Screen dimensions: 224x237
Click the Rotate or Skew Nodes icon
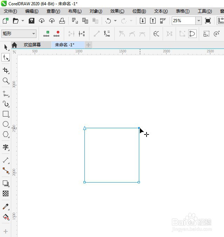coord(216,34)
